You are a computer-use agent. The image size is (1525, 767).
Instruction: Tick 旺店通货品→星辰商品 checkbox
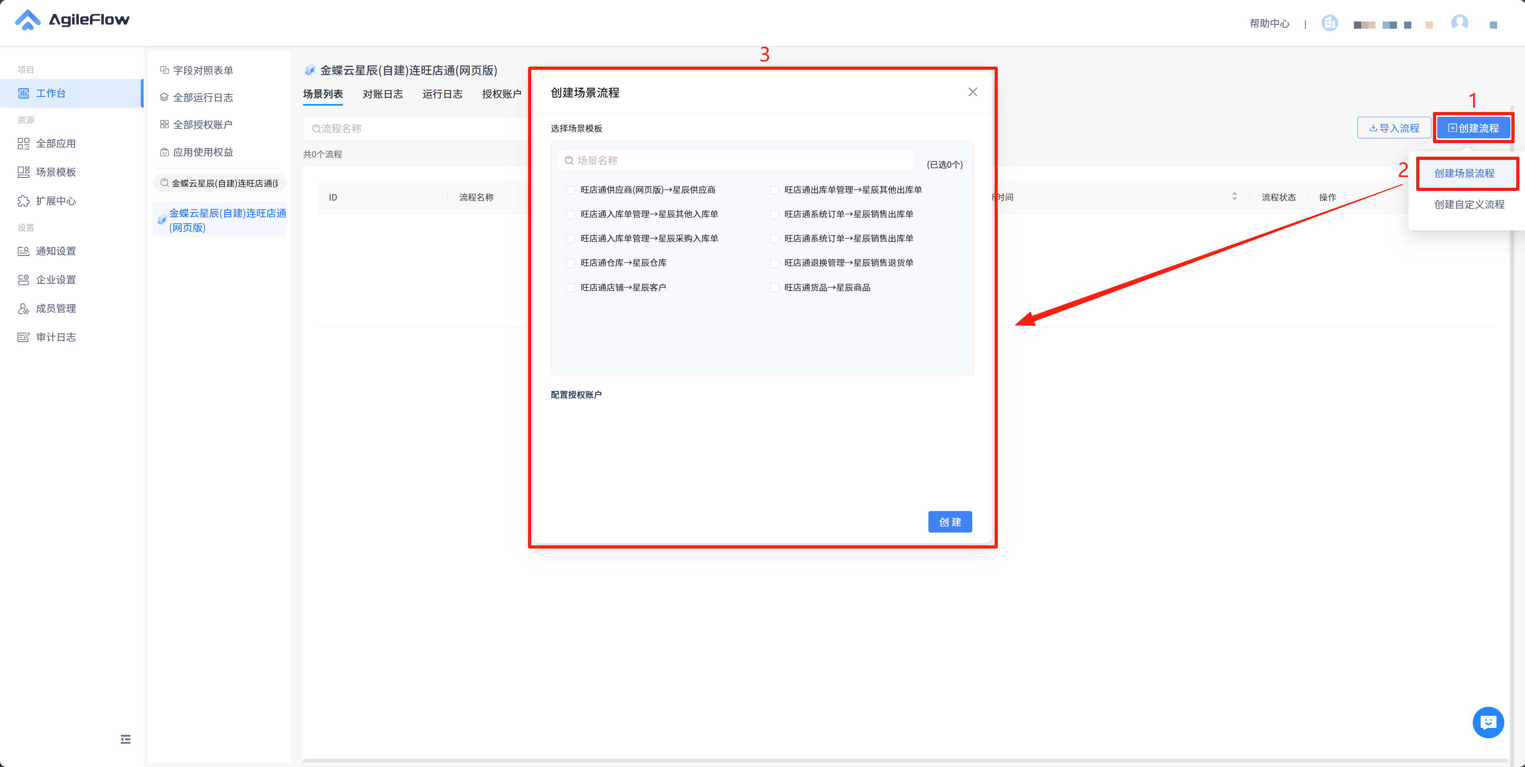(x=774, y=288)
